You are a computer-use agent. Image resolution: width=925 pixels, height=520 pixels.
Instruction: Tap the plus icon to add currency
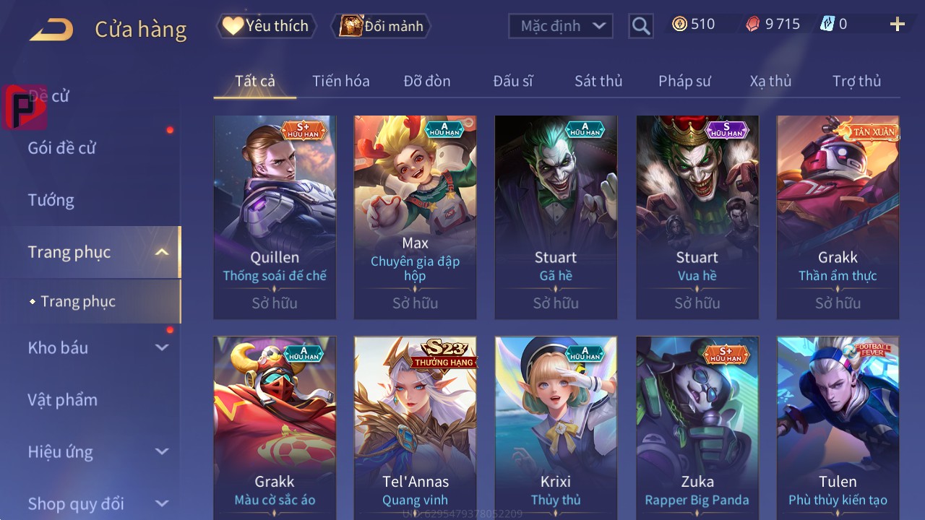[x=898, y=25]
